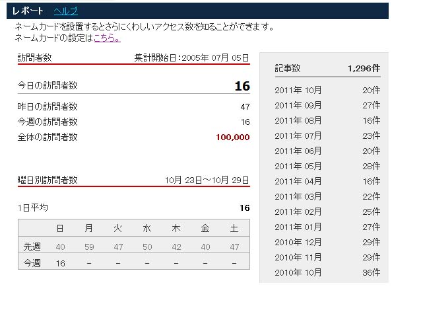
Task: Click the 先週 row label
Action: point(32,247)
